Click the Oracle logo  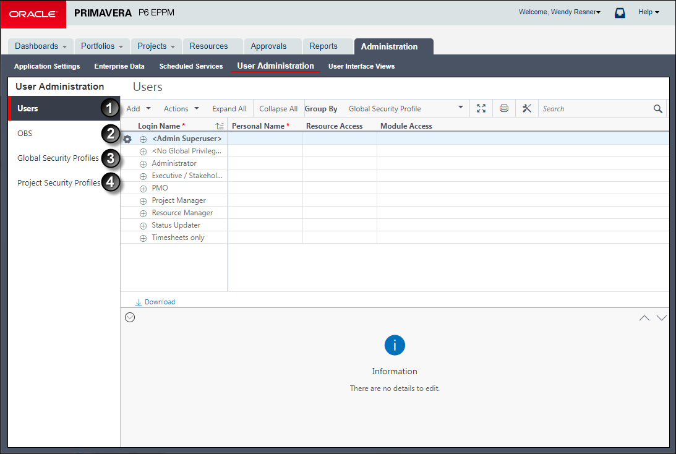pyautogui.click(x=33, y=14)
